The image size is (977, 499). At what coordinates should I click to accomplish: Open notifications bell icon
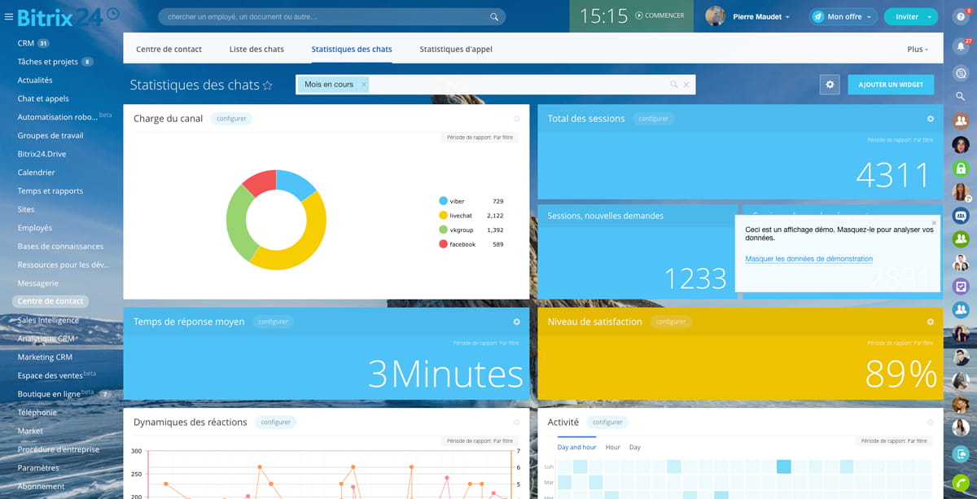961,46
